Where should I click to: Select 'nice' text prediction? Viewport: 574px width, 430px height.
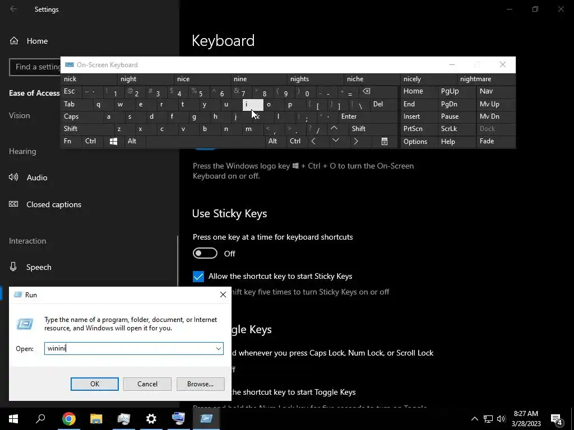202,79
